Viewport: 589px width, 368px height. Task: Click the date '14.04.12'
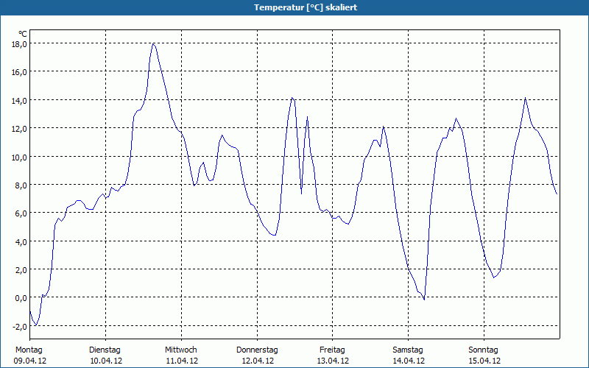pos(409,361)
